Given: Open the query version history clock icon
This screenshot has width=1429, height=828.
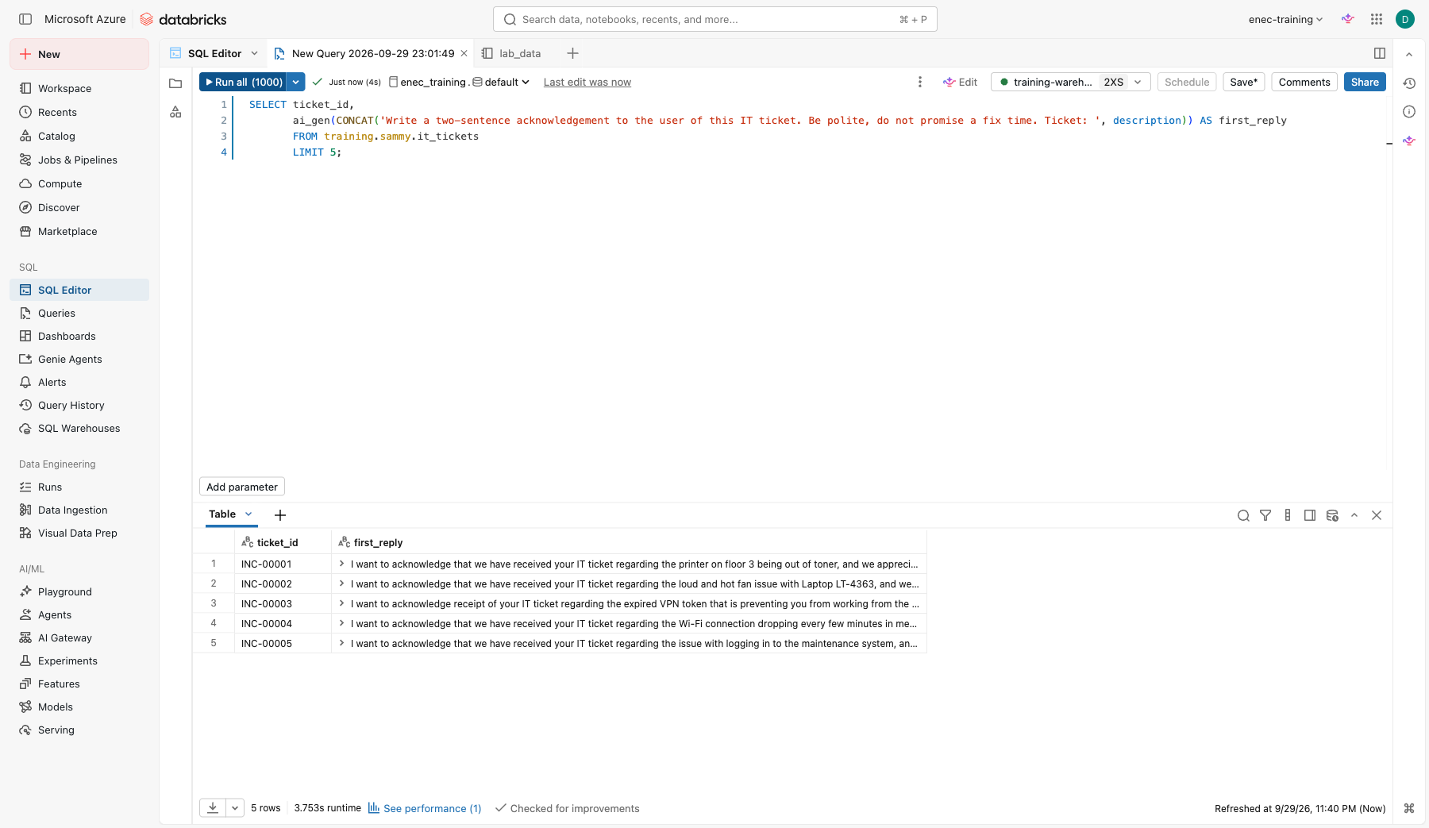Looking at the screenshot, I should click(1409, 83).
